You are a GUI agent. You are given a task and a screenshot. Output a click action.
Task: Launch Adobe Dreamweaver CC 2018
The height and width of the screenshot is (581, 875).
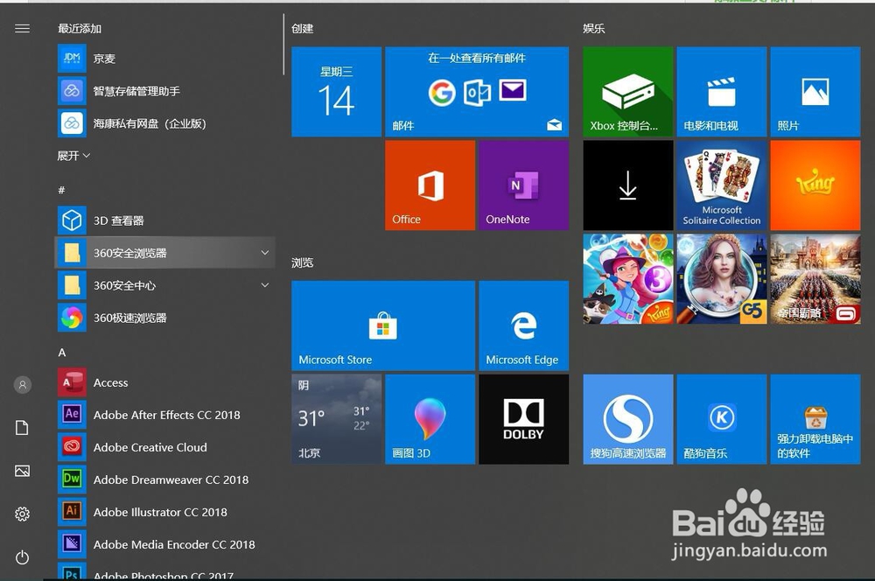coord(166,479)
